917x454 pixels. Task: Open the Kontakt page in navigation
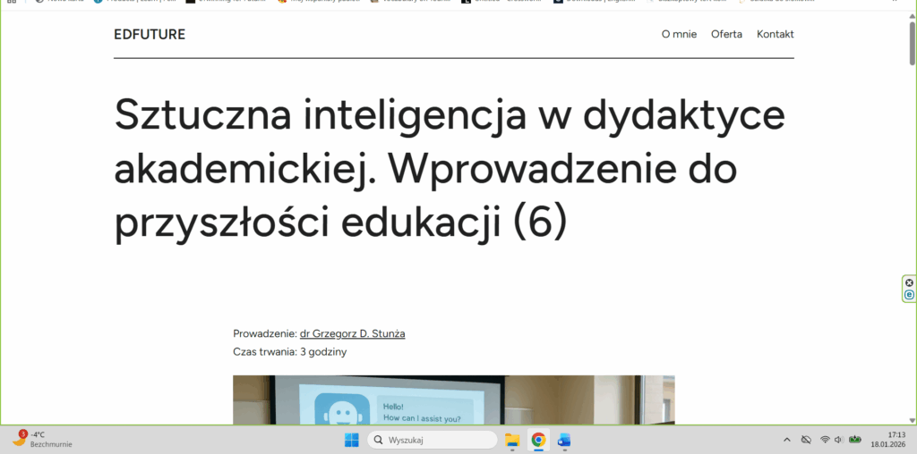click(x=775, y=34)
